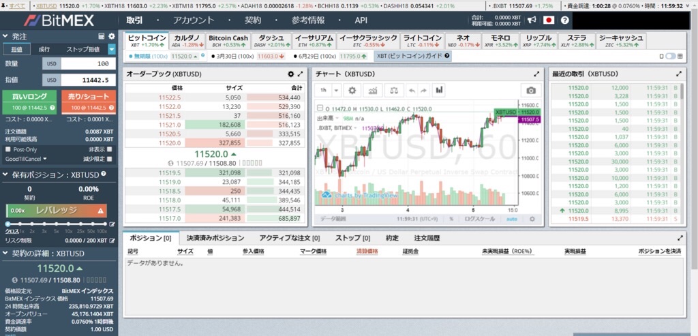Open order panel settings gear
Screen dimensions: 698x336
point(111,37)
